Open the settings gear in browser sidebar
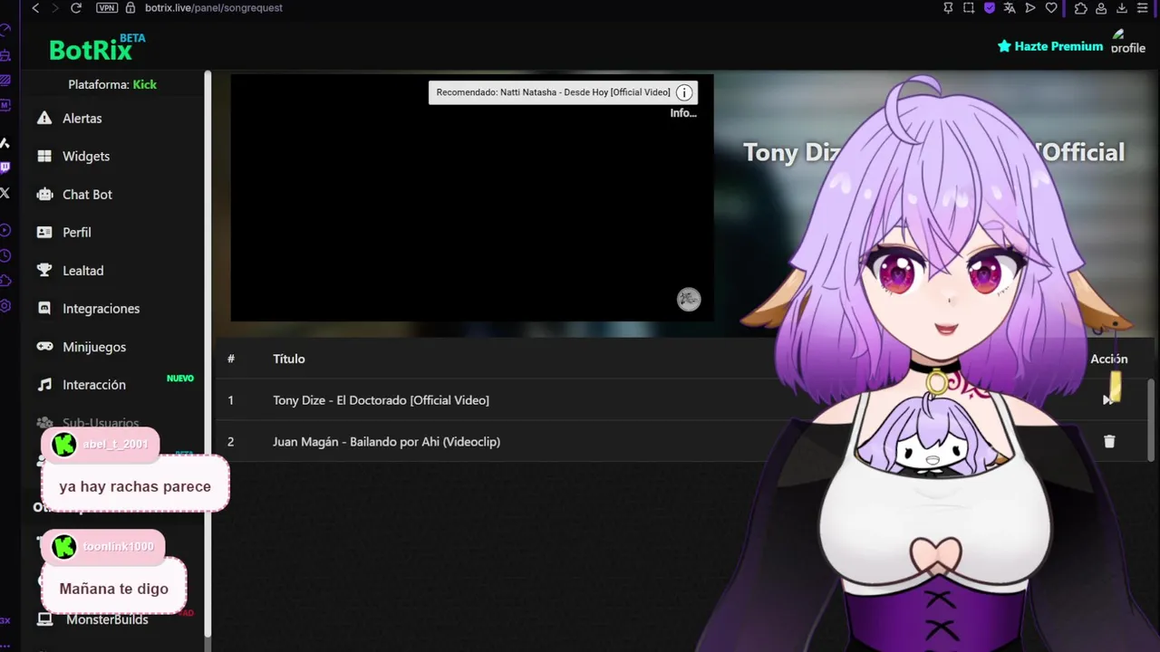Viewport: 1160px width, 652px height. pyautogui.click(x=5, y=306)
